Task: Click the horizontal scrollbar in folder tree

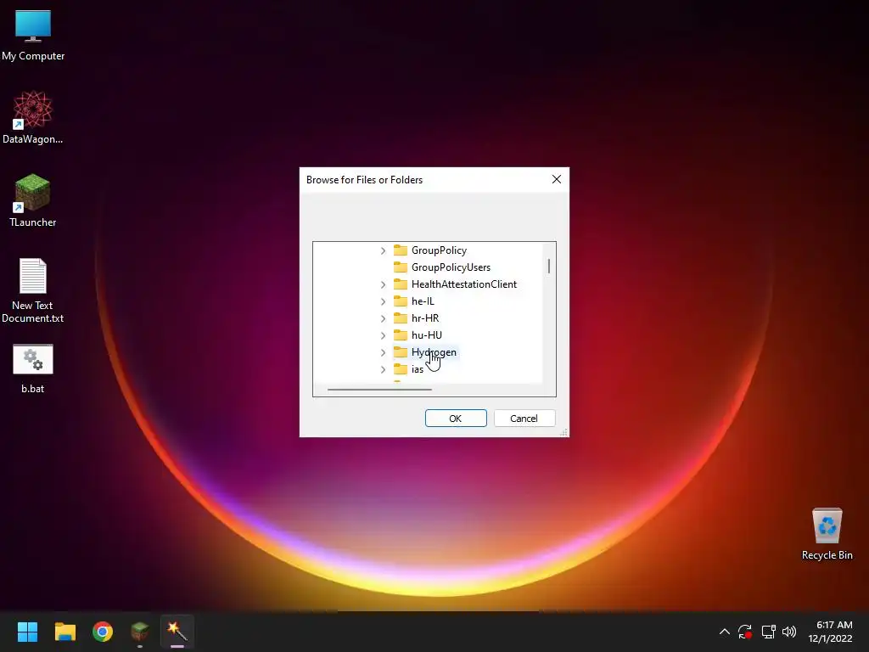Action: (379, 389)
